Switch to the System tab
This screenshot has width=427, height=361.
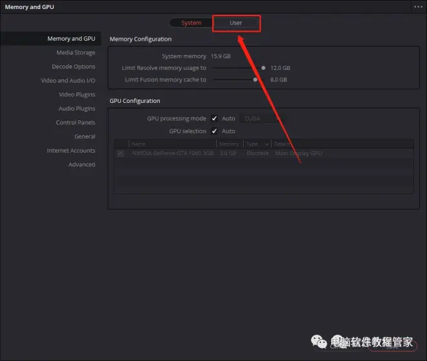pos(191,23)
